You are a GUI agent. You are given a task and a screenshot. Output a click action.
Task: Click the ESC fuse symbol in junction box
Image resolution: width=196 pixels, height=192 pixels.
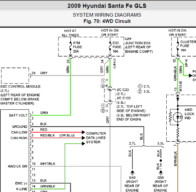pos(110,46)
